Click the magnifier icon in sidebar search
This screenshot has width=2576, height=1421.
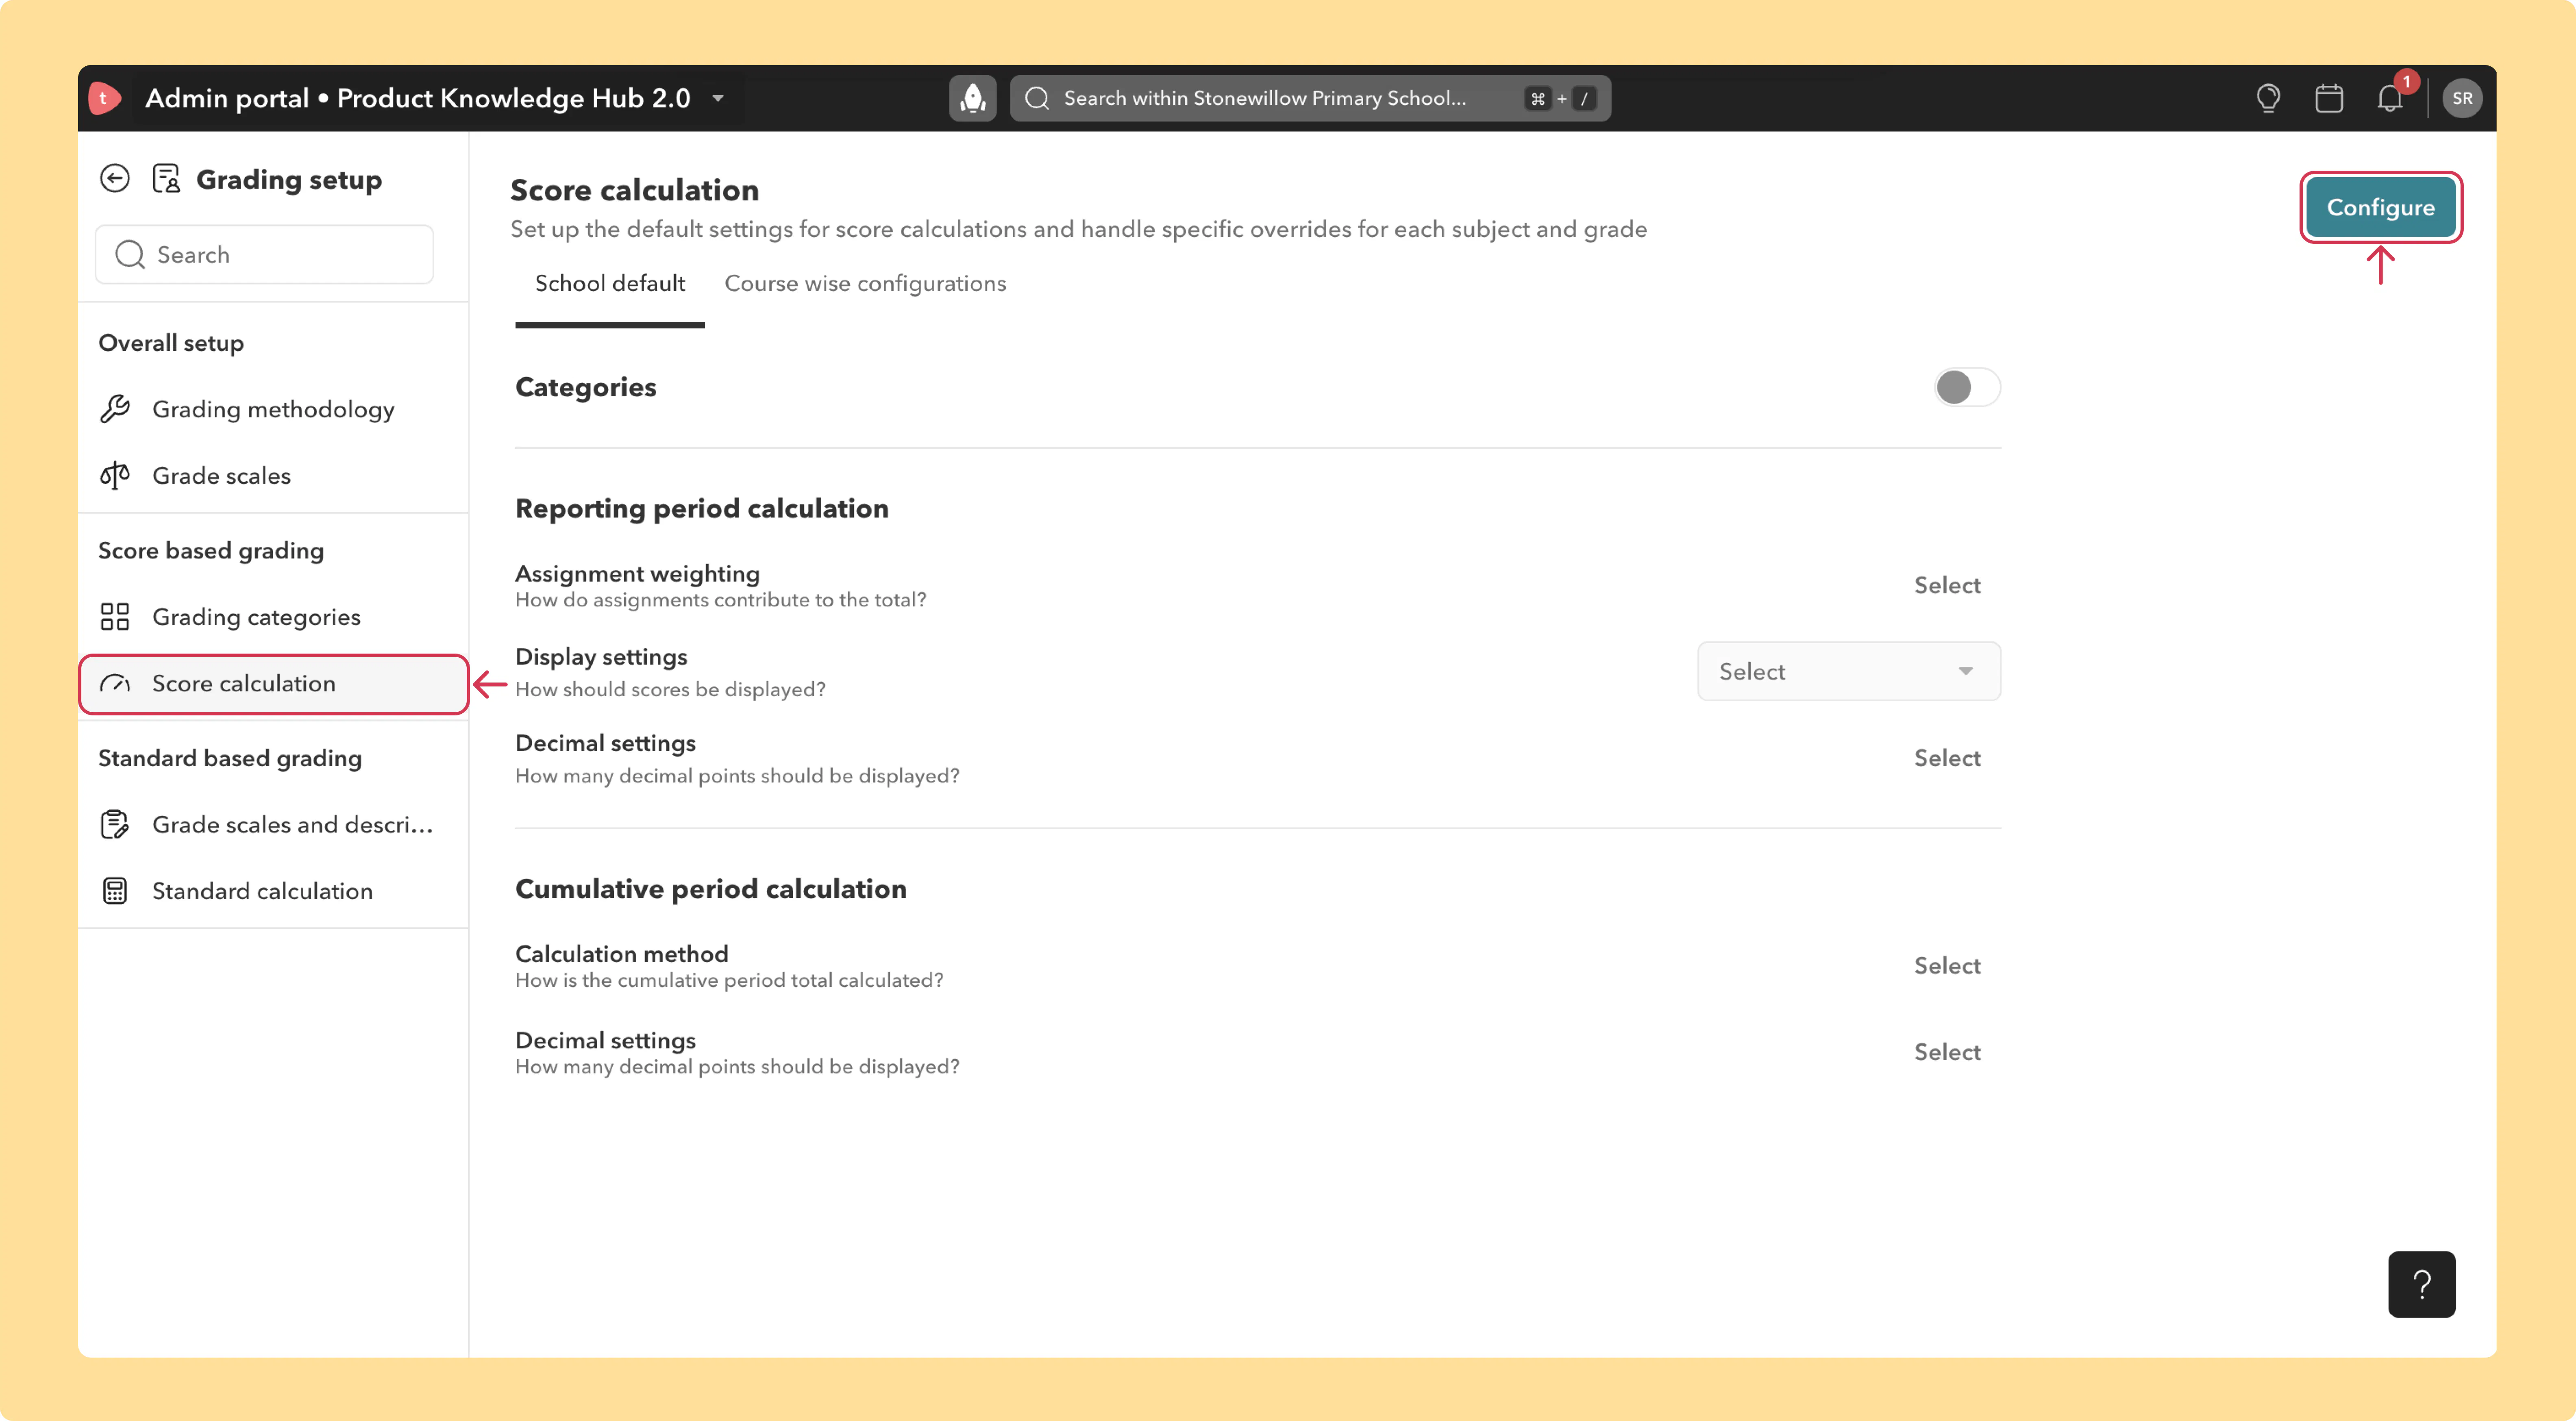coord(130,255)
